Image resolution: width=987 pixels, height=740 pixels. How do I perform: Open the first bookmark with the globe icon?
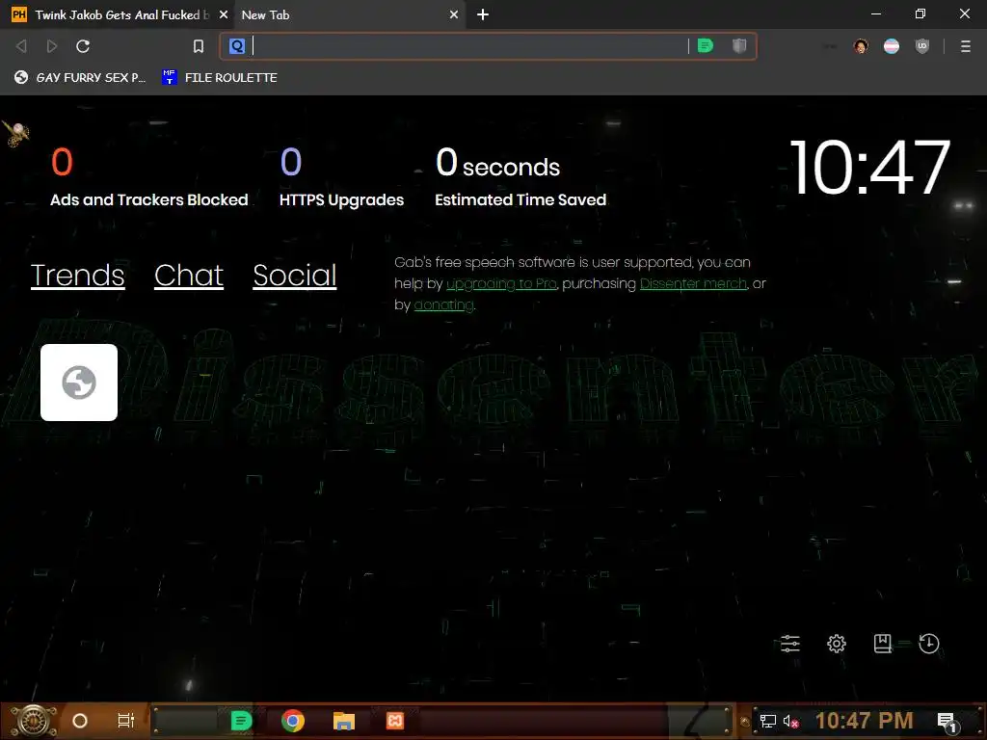[x=80, y=77]
